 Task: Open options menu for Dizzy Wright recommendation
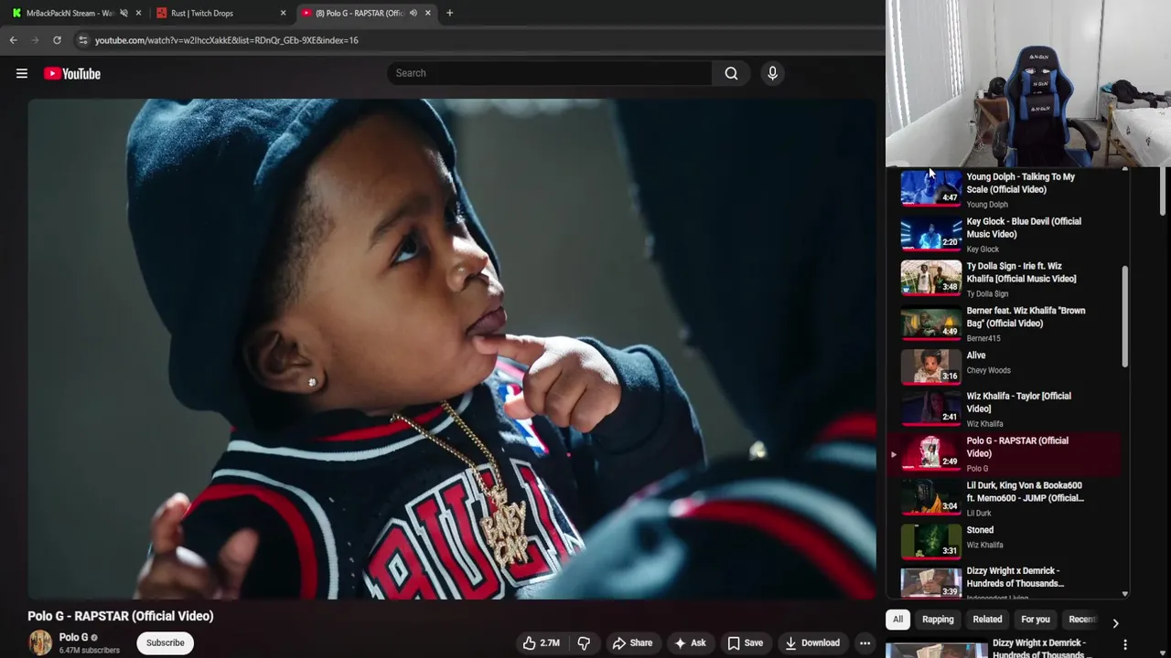pos(1125,644)
